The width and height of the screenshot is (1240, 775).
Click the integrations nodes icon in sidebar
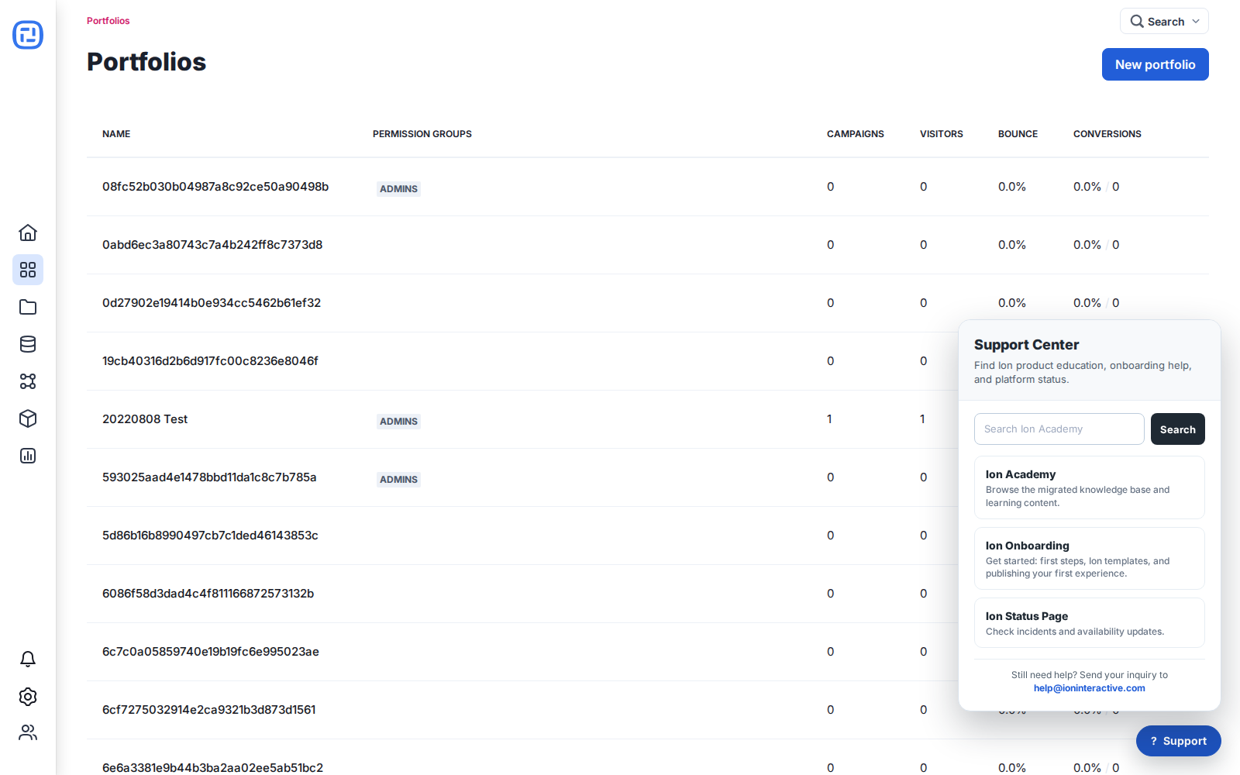pos(28,381)
